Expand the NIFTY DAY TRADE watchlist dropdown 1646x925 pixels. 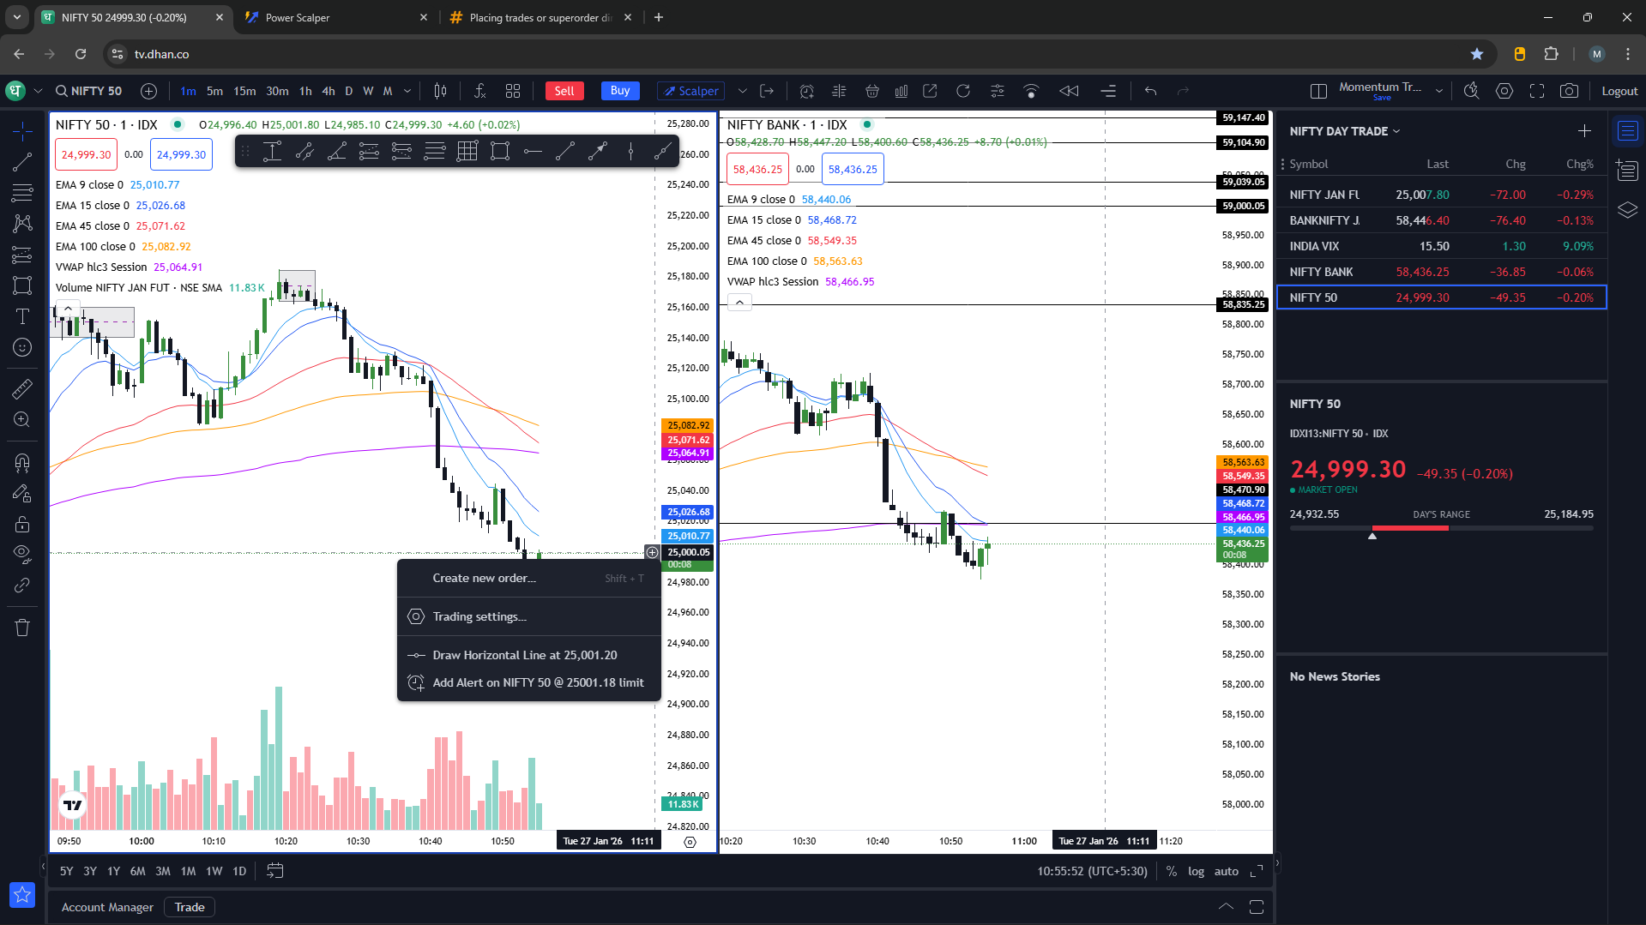pos(1396,131)
